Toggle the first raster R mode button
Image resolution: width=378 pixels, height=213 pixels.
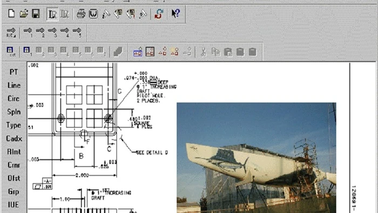point(52,14)
